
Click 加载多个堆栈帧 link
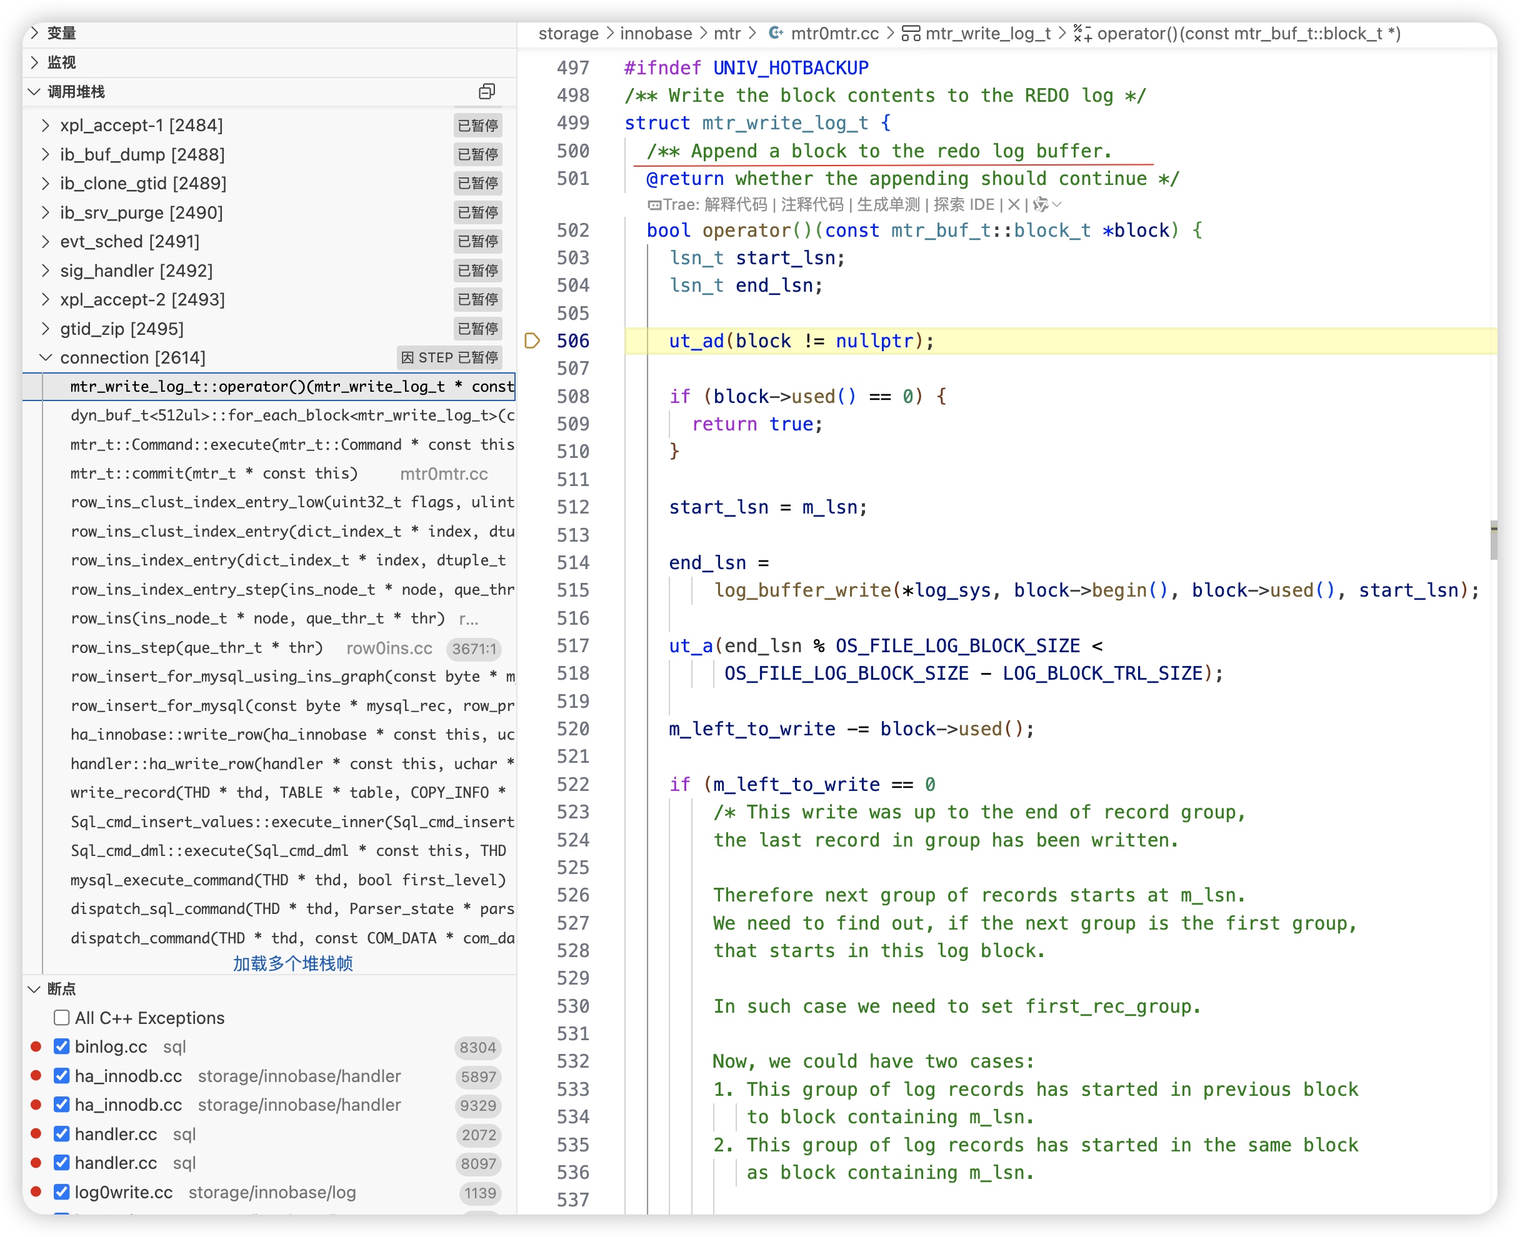[x=292, y=963]
